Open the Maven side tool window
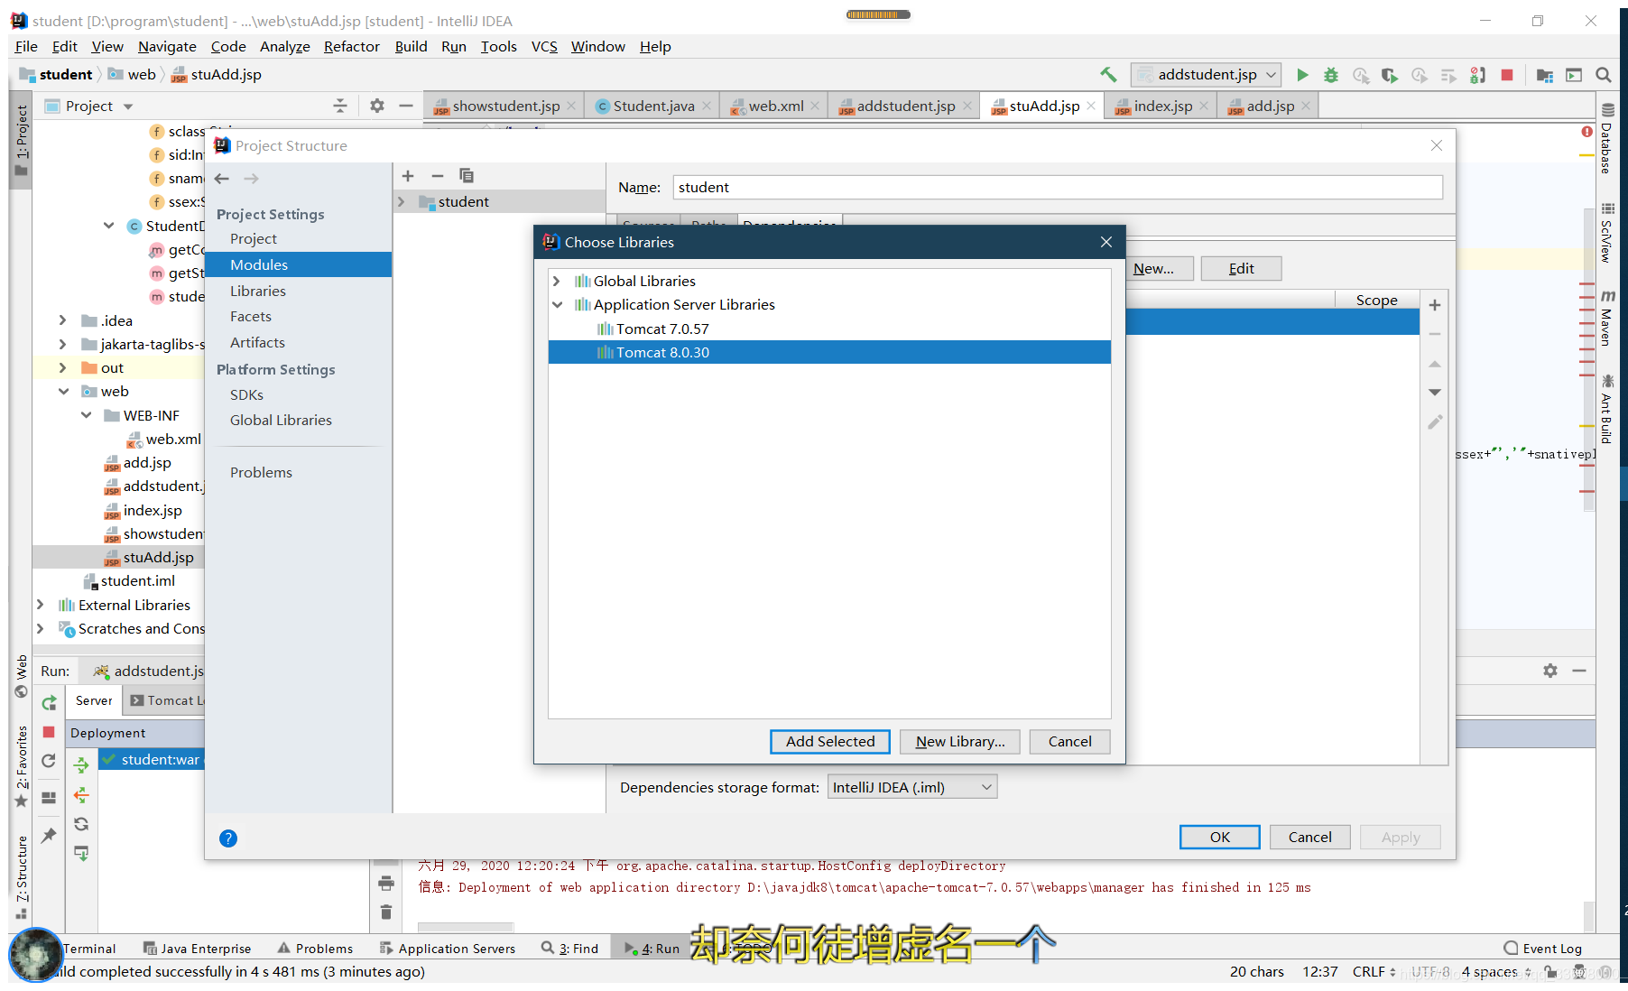 1606,318
